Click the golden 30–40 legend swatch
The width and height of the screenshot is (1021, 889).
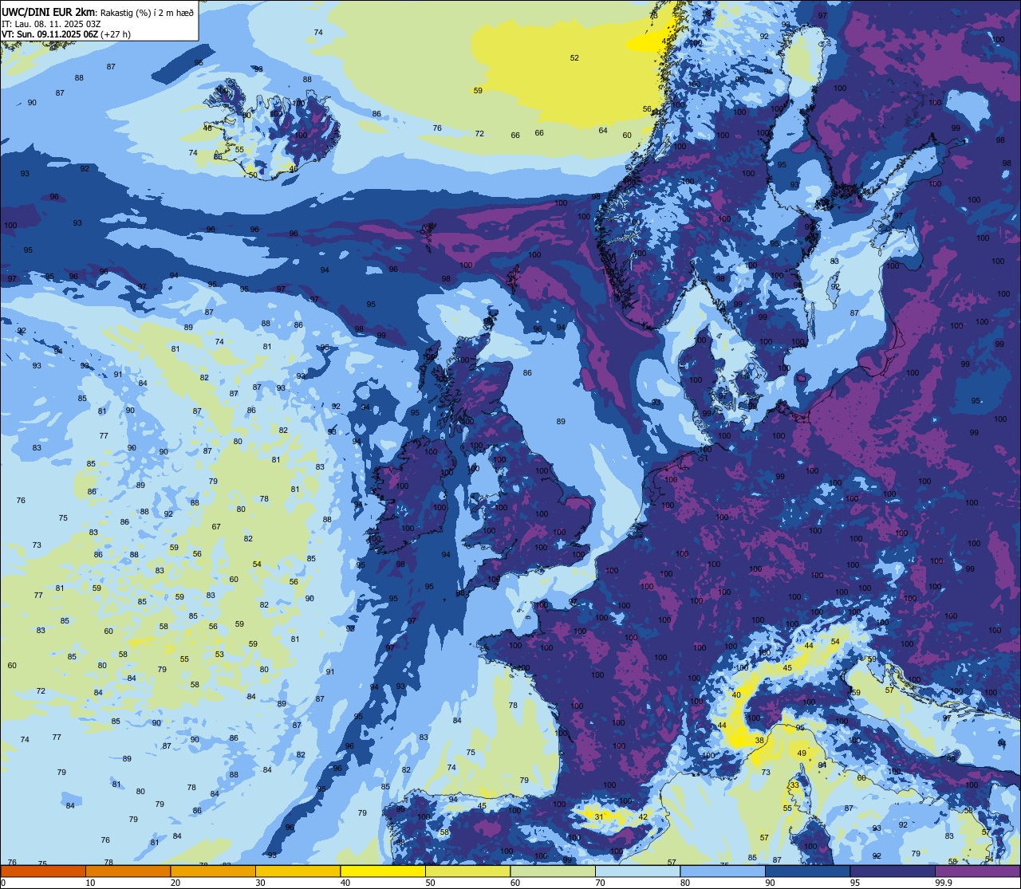298,871
